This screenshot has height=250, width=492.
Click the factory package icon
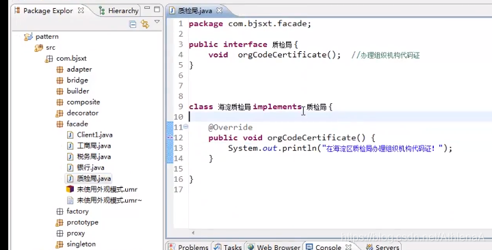click(x=60, y=212)
